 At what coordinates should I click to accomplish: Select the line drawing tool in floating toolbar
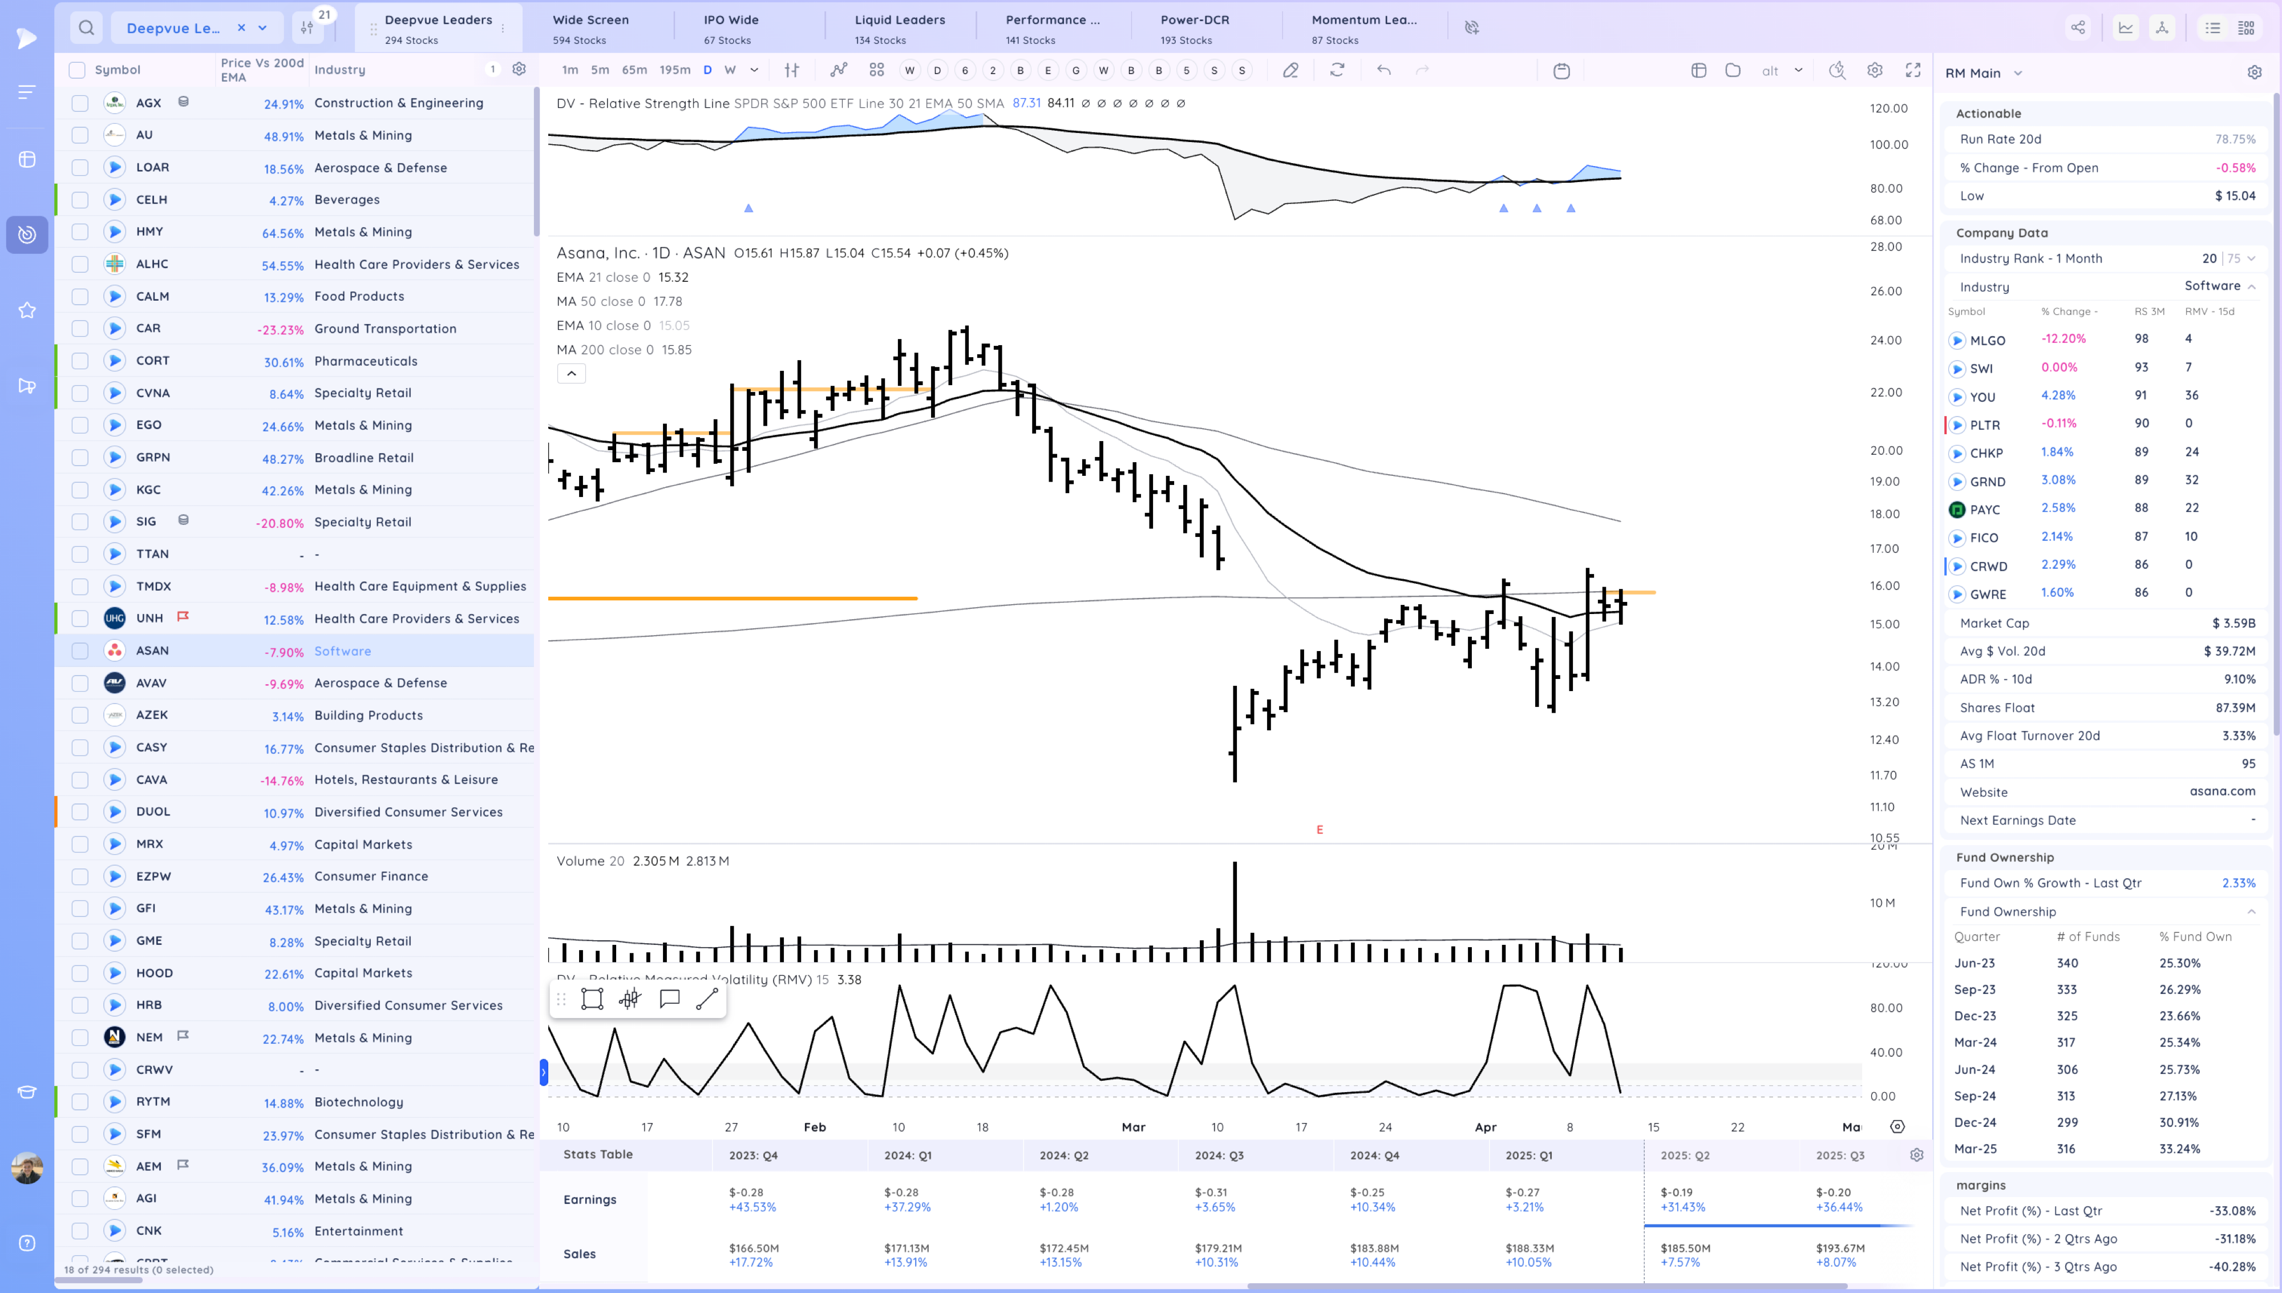[x=706, y=999]
